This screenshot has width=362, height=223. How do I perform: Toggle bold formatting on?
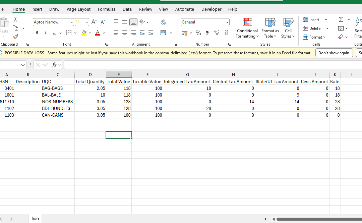[x=37, y=33]
